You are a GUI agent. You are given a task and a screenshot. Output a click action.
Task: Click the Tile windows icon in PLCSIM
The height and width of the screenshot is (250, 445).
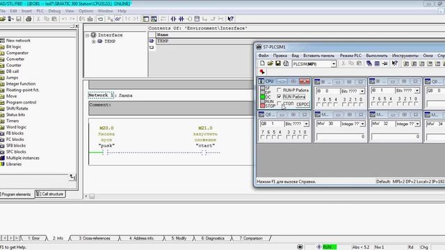377,63
